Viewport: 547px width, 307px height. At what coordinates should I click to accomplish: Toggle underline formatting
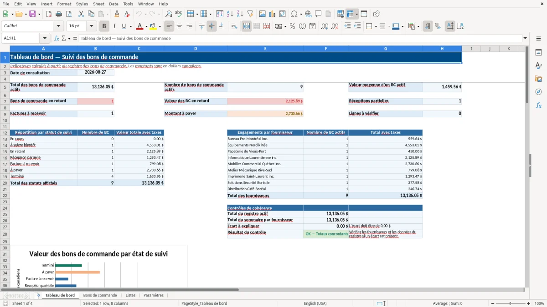pyautogui.click(x=124, y=26)
